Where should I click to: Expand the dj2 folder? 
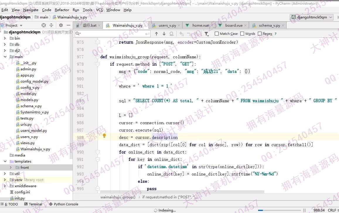pos(5,51)
